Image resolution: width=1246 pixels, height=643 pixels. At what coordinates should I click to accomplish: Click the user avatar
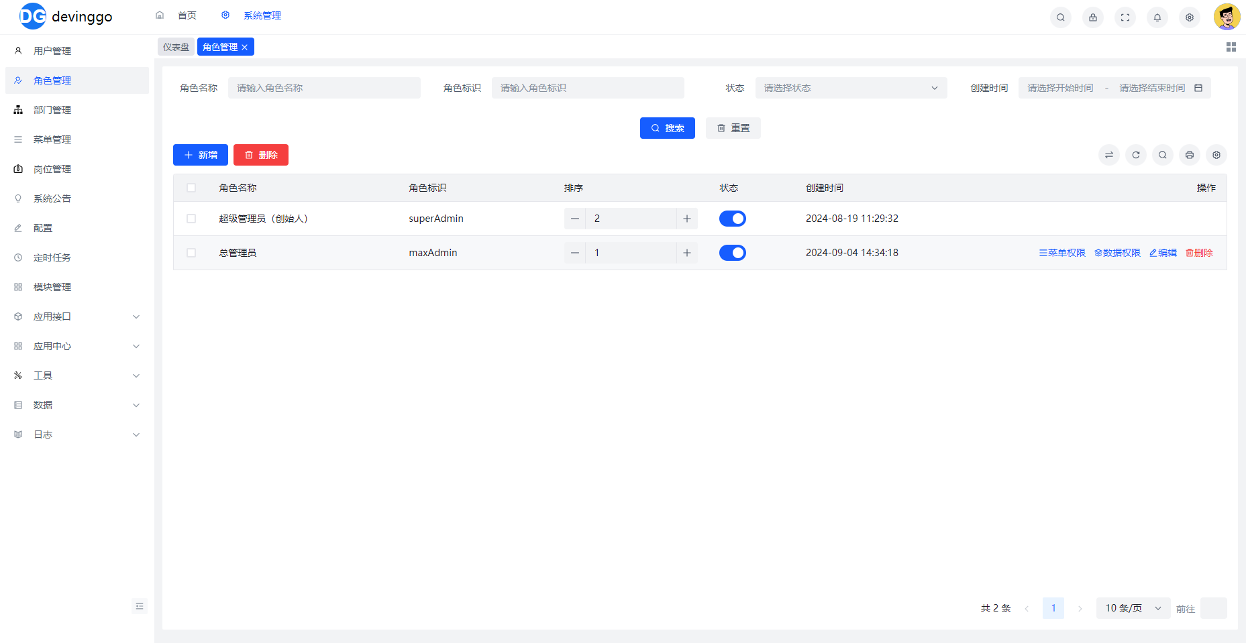[x=1227, y=17]
